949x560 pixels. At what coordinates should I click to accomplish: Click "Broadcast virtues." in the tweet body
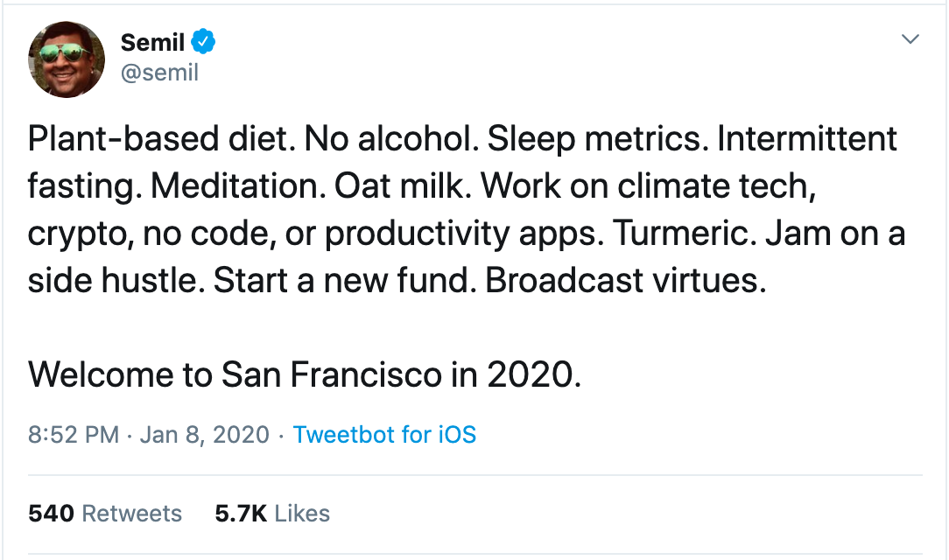click(x=626, y=281)
